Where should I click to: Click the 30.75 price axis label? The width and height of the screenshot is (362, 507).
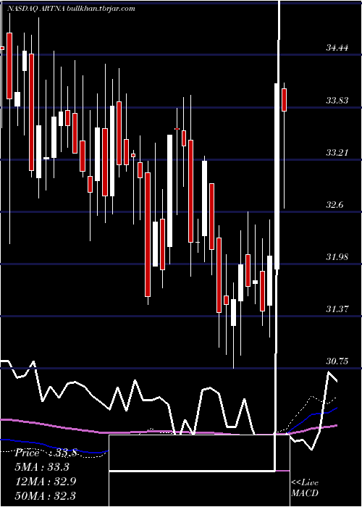point(337,361)
